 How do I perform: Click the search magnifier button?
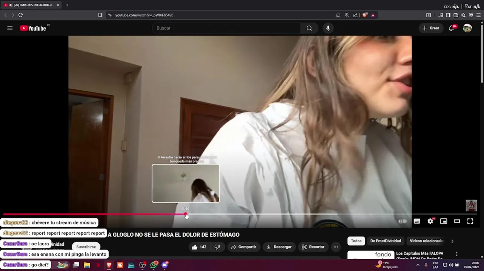tap(309, 28)
